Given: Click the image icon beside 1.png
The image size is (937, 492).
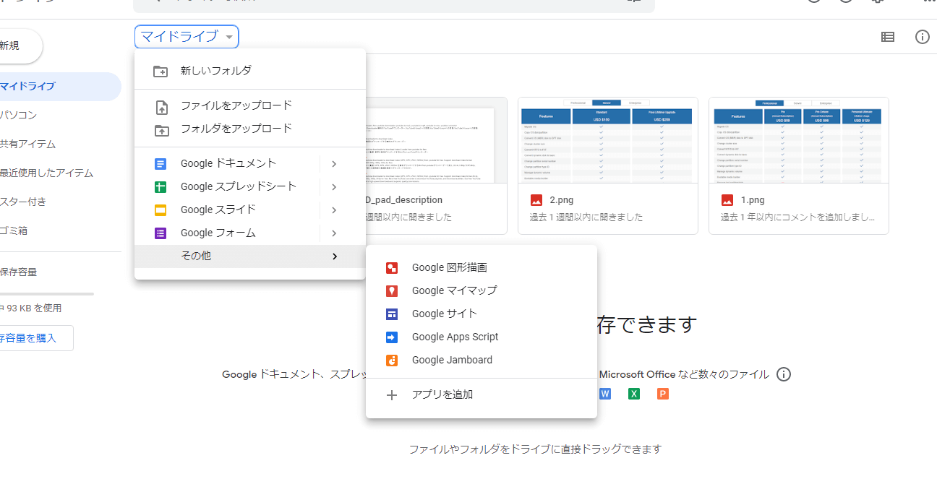Looking at the screenshot, I should point(727,200).
